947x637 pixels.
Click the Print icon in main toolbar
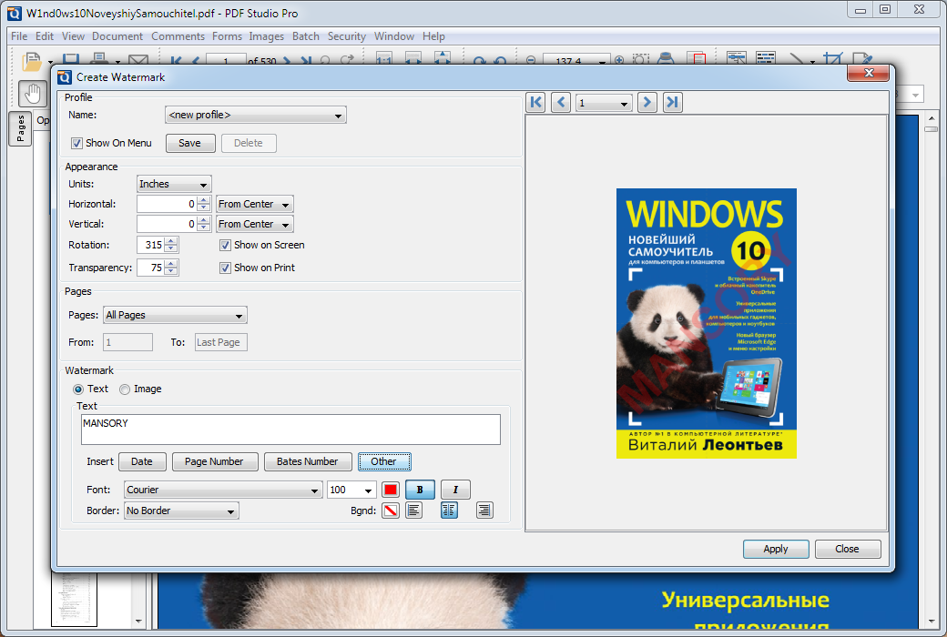[x=99, y=60]
